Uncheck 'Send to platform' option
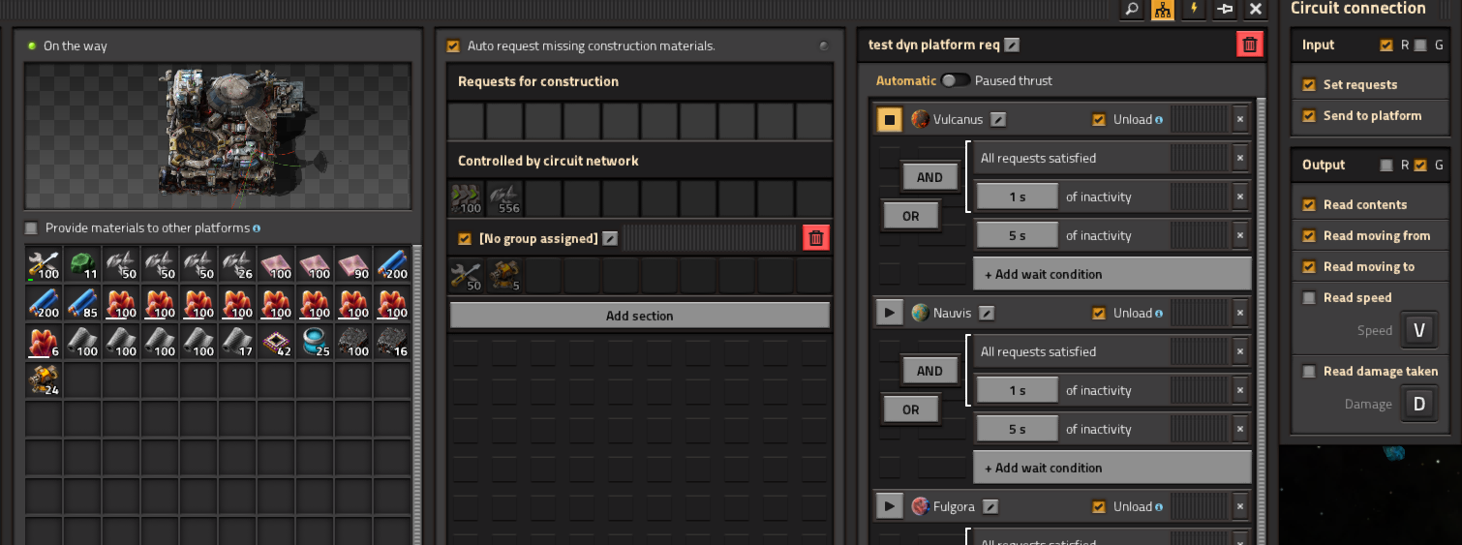 [x=1309, y=116]
